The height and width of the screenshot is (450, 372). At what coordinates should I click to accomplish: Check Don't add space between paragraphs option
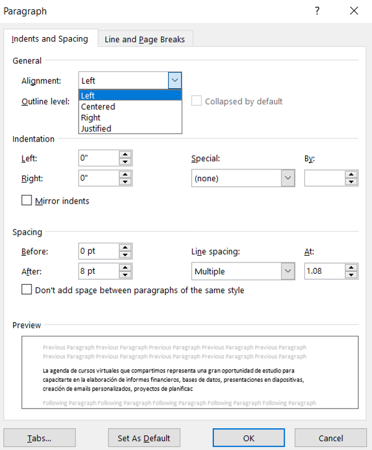click(x=27, y=290)
